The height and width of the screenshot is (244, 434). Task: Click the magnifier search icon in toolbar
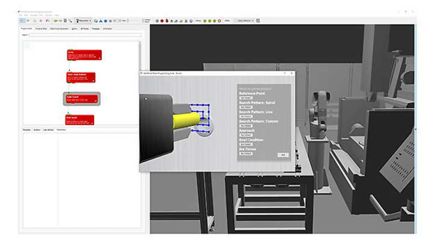[71, 20]
